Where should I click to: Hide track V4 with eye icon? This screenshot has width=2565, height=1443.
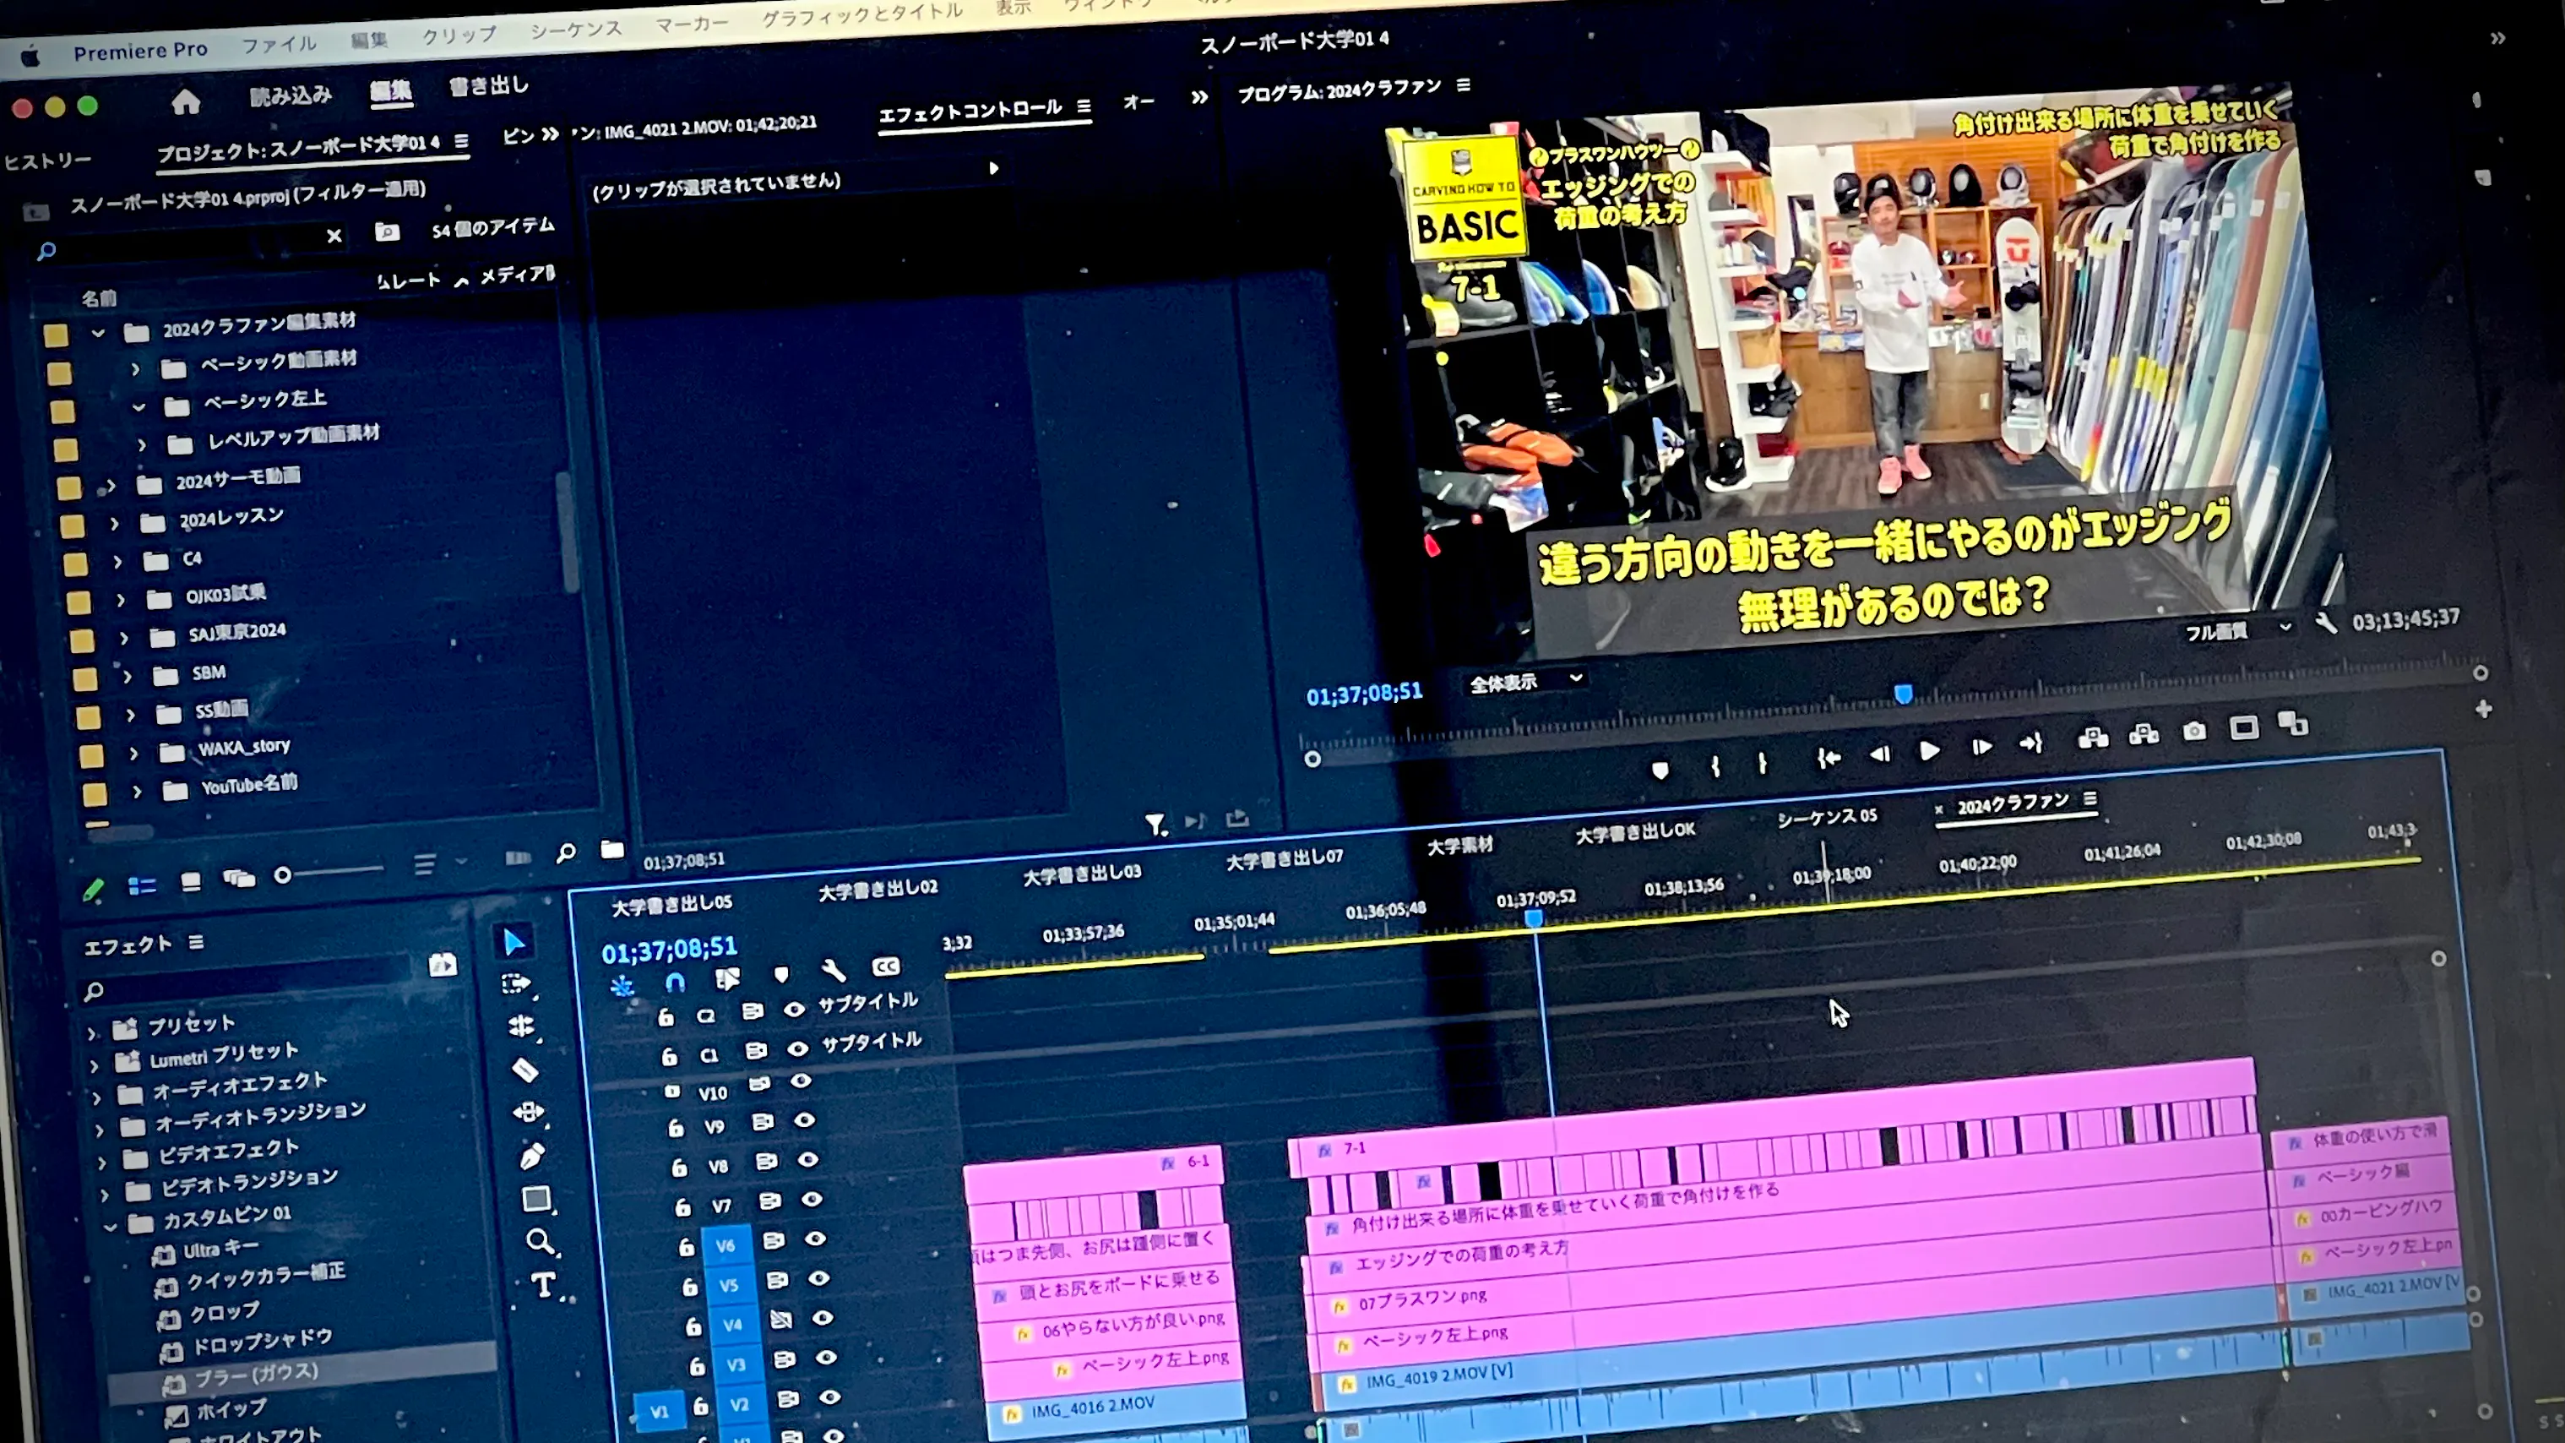click(x=823, y=1317)
